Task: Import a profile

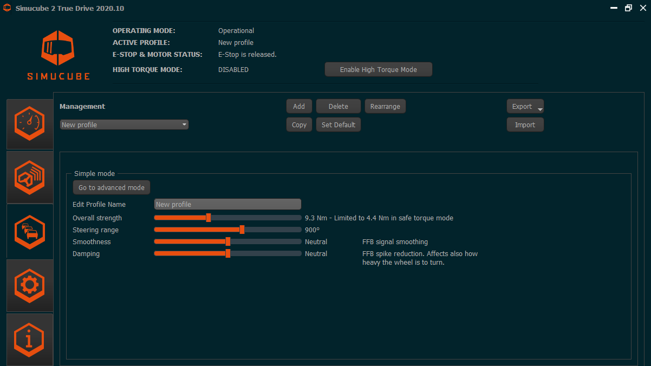Action: click(x=525, y=125)
